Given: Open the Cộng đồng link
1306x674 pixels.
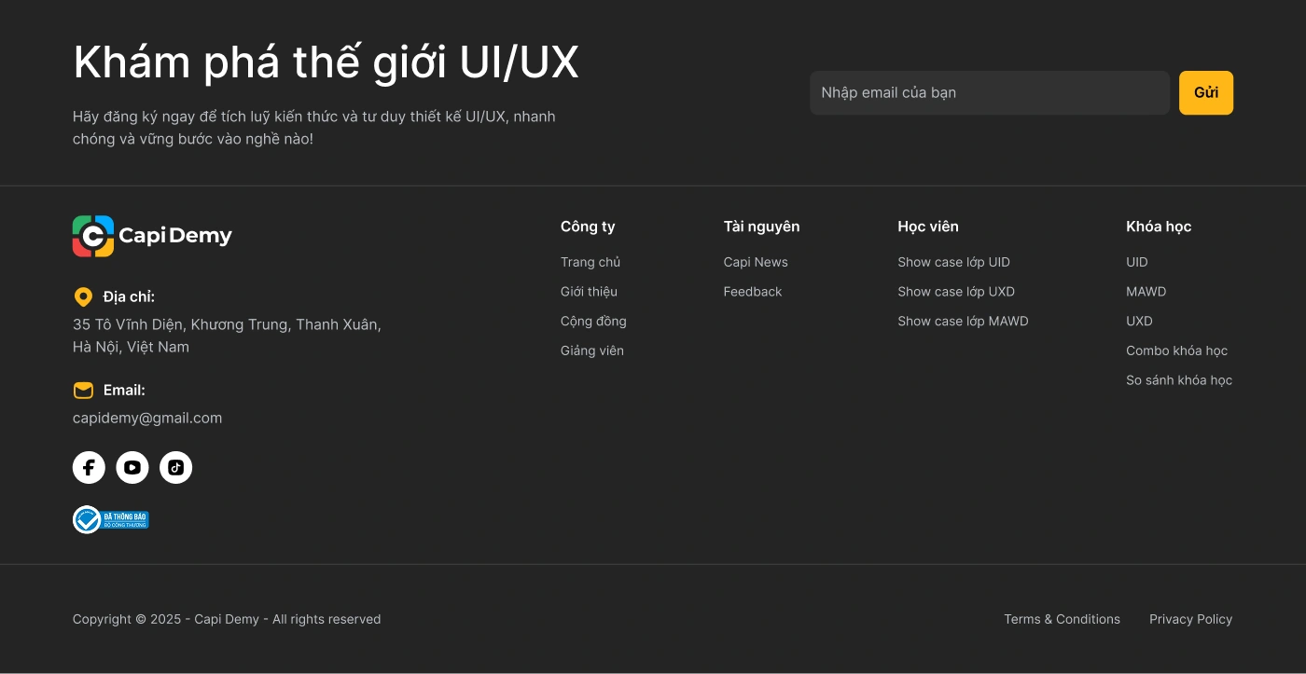Looking at the screenshot, I should [x=593, y=322].
